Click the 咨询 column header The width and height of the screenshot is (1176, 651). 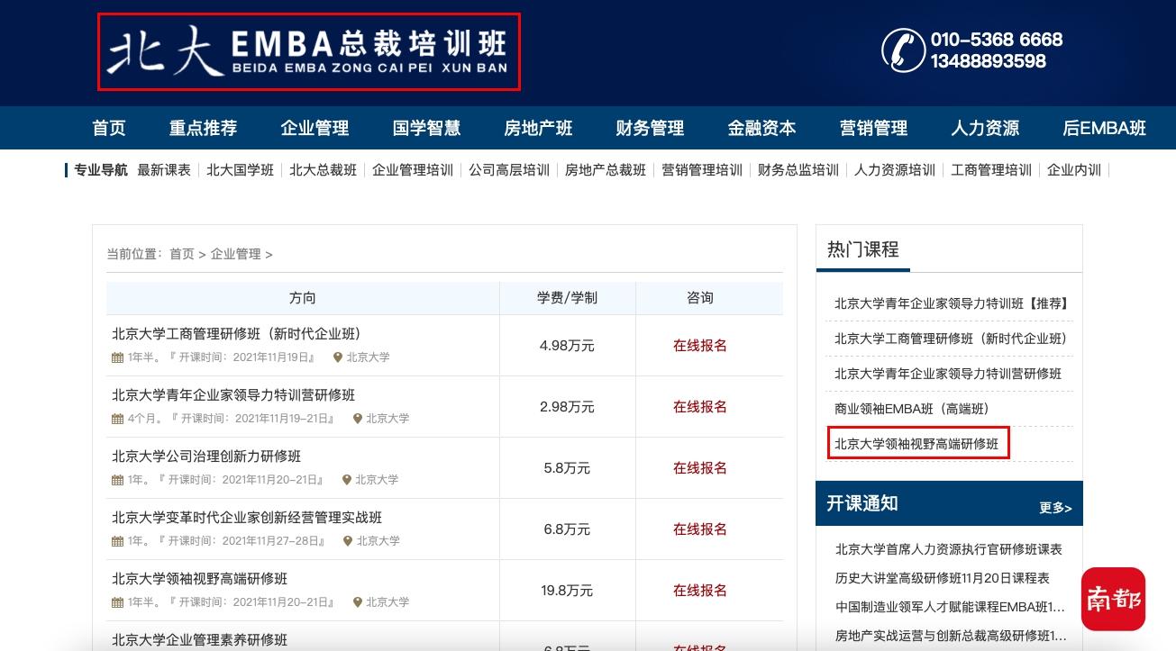(700, 298)
